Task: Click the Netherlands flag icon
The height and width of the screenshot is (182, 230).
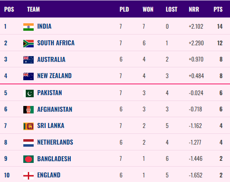Action: [28, 143]
